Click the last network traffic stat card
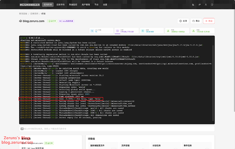This screenshot has height=149, width=235. [x=203, y=31]
